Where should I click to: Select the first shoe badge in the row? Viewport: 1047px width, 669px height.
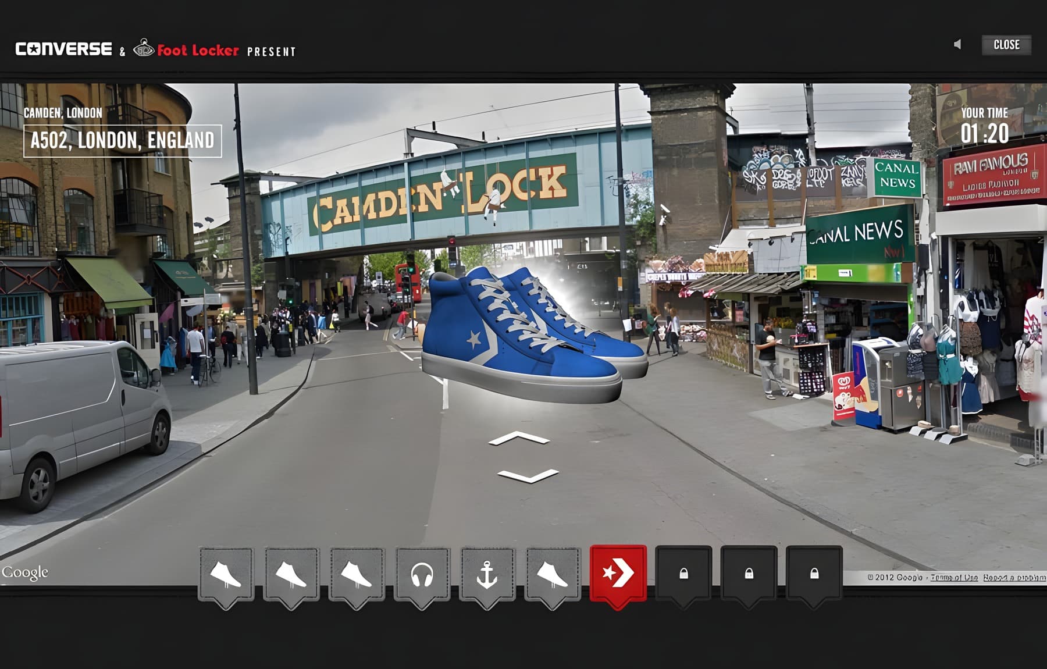click(226, 576)
